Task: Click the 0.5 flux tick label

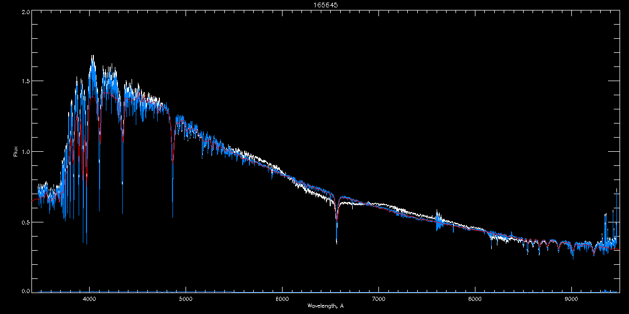Action: click(x=26, y=222)
